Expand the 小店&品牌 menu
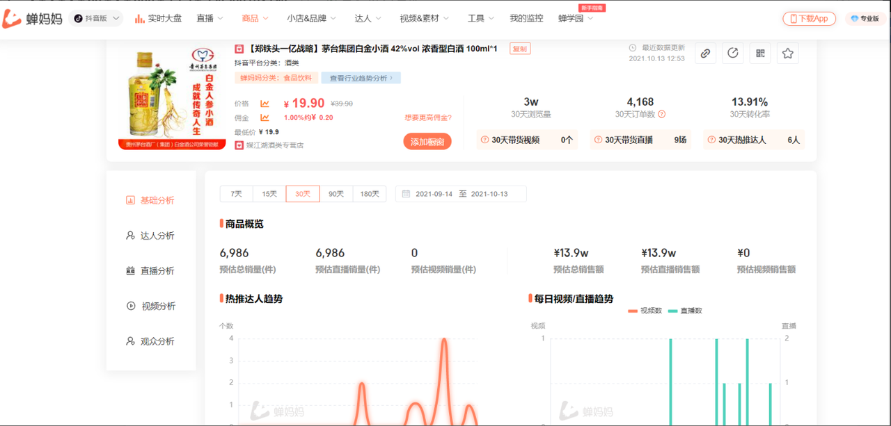Image resolution: width=891 pixels, height=426 pixels. pos(311,19)
